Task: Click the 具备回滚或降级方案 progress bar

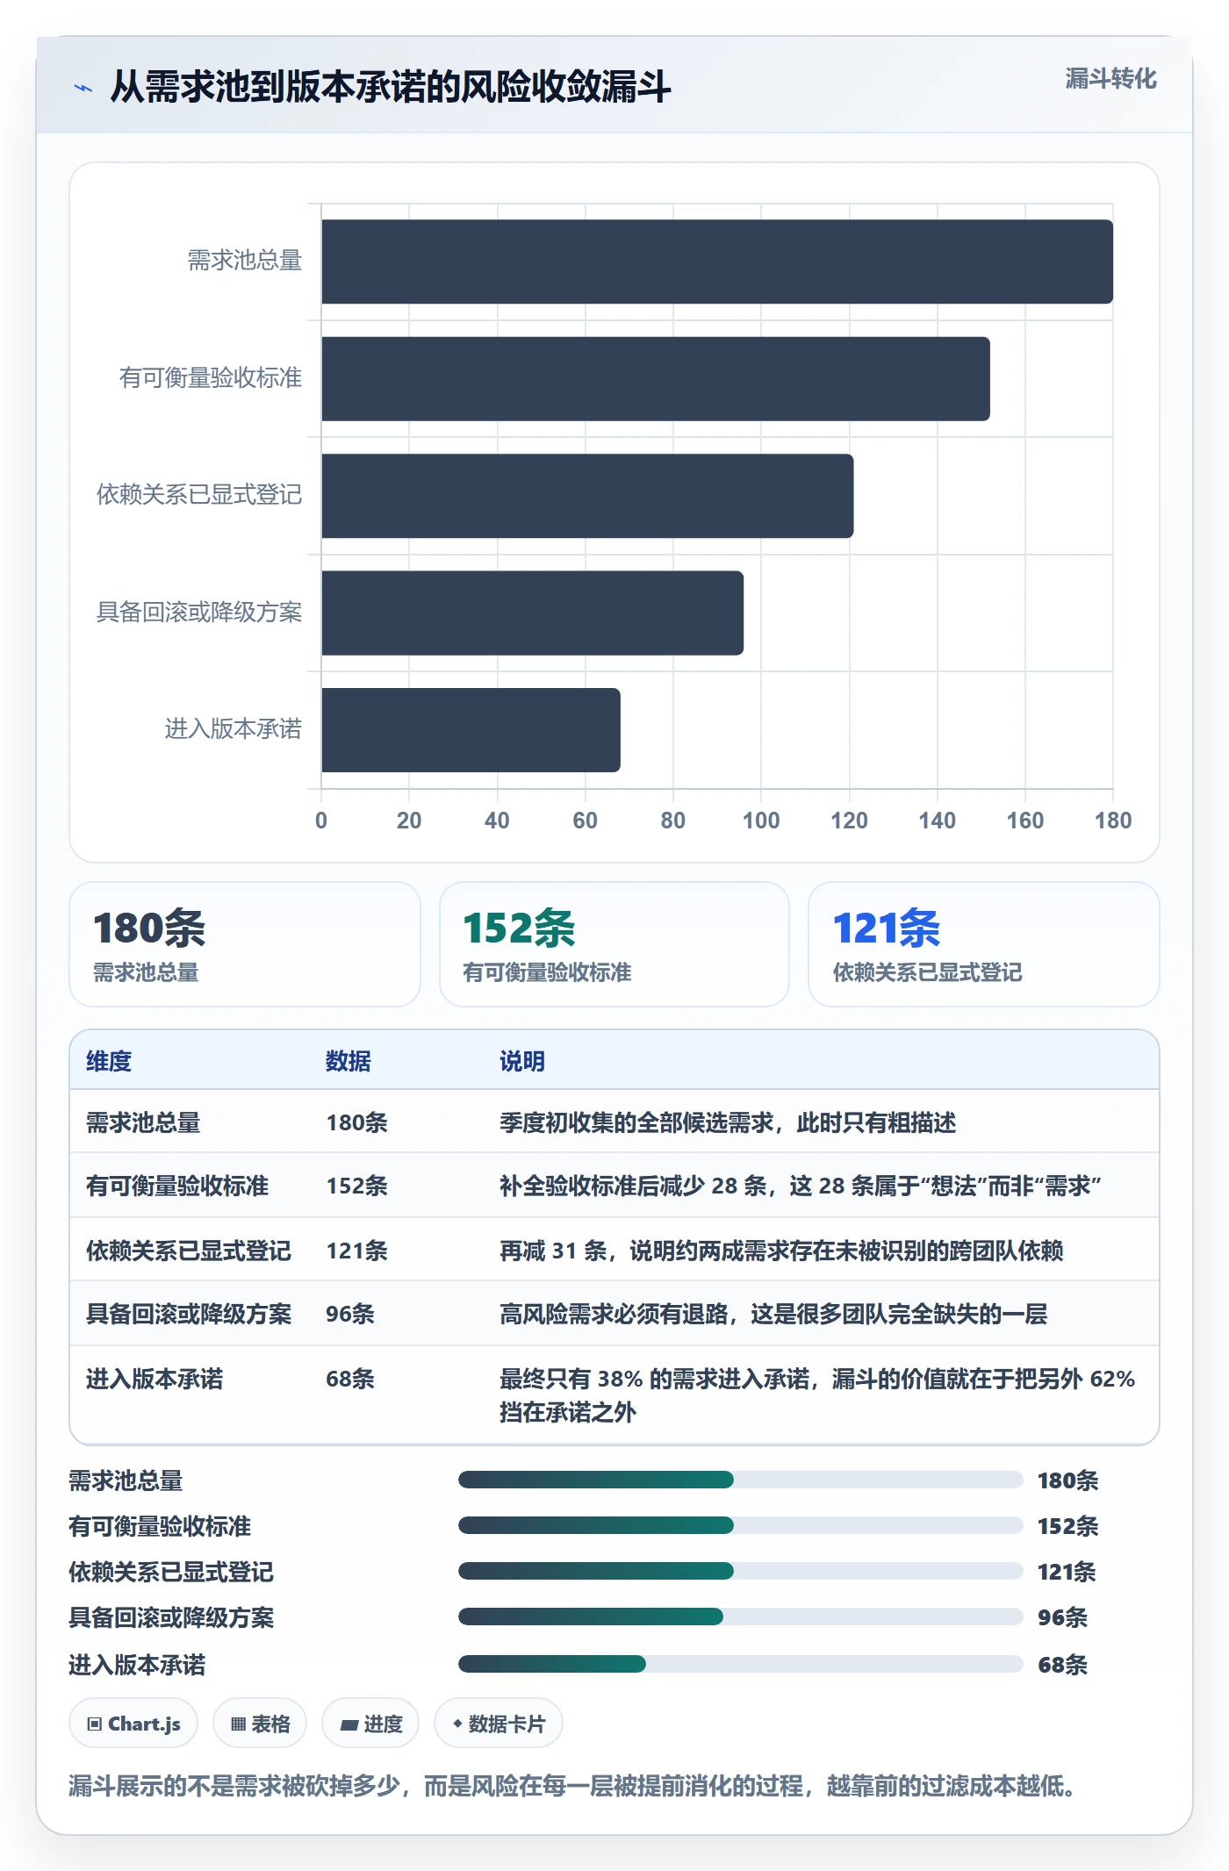Action: (741, 1617)
